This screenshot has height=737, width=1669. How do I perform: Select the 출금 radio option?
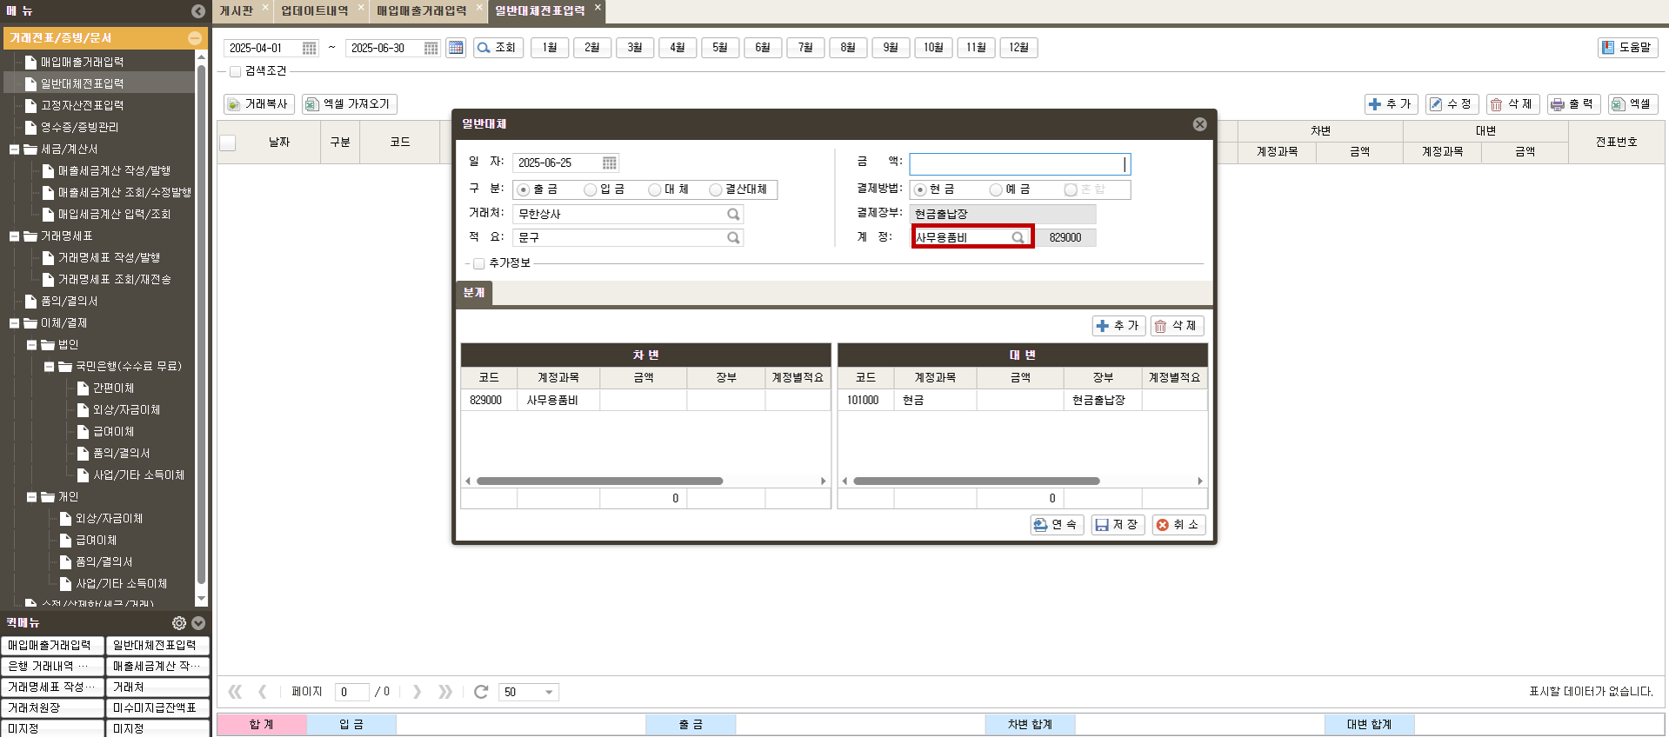[524, 189]
